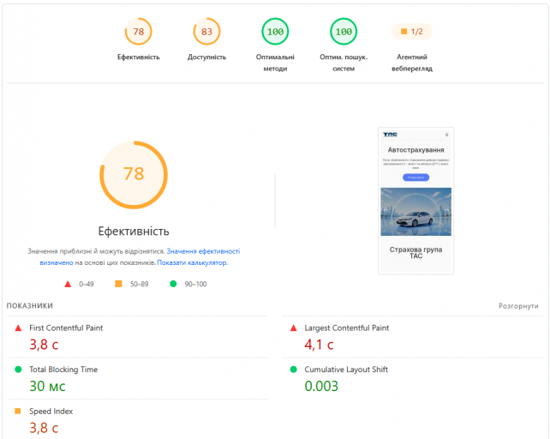
Task: Click the 'Автострахування' heading in the preview
Action: tap(416, 150)
